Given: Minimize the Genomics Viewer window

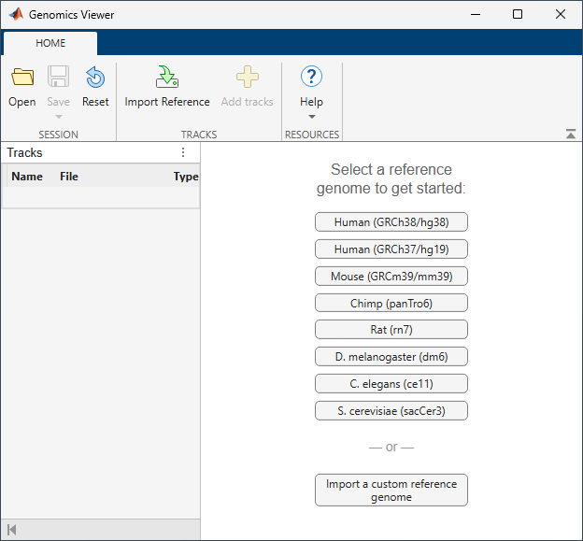Looking at the screenshot, I should pos(476,15).
